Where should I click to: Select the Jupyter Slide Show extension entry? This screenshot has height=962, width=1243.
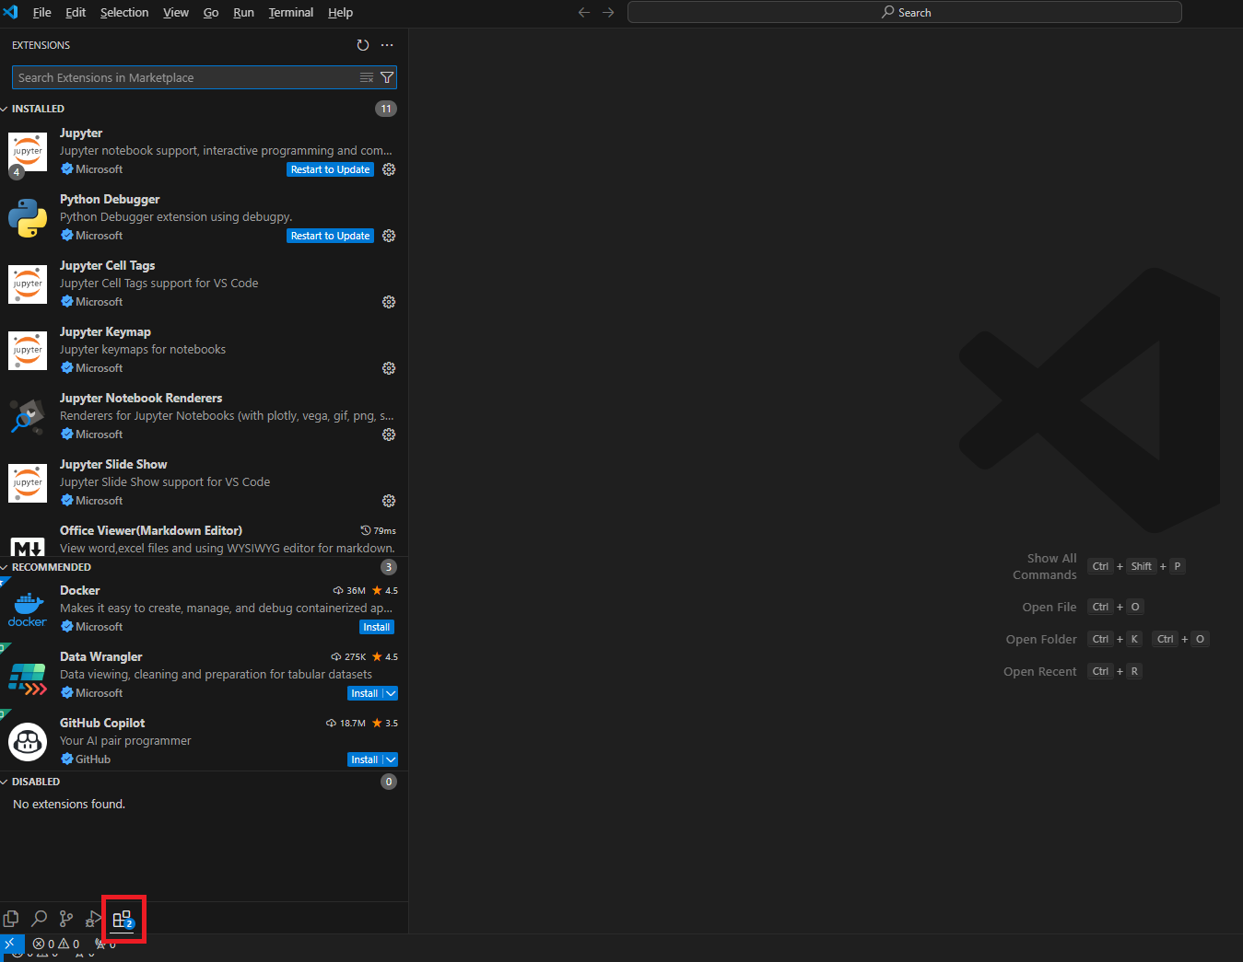(x=204, y=482)
